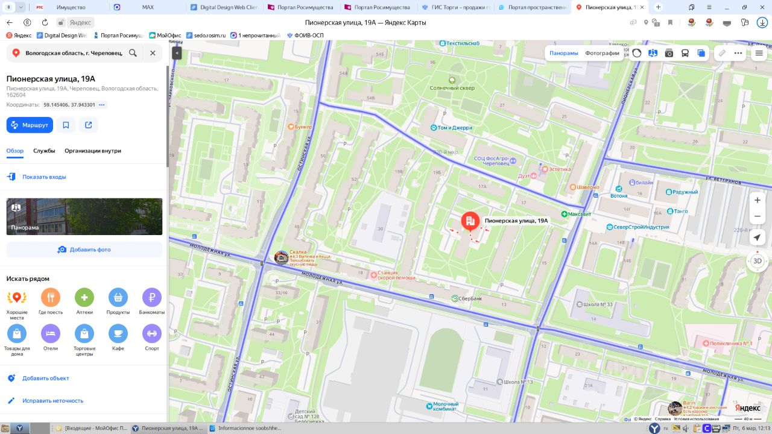The width and height of the screenshot is (772, 434).
Task: Click Добавить объект link
Action: point(46,379)
